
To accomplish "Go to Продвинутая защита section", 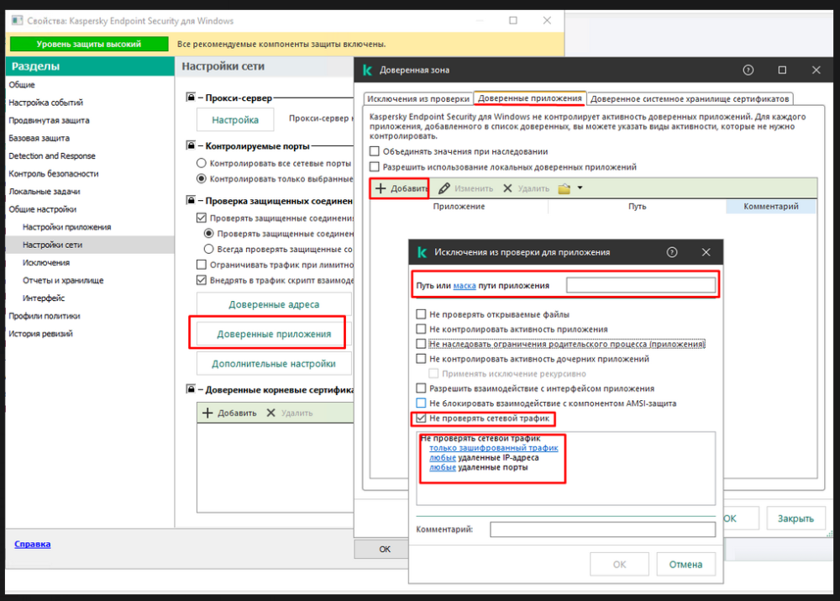I will pos(50,120).
